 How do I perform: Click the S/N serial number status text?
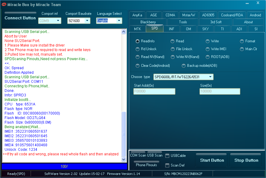183,174
